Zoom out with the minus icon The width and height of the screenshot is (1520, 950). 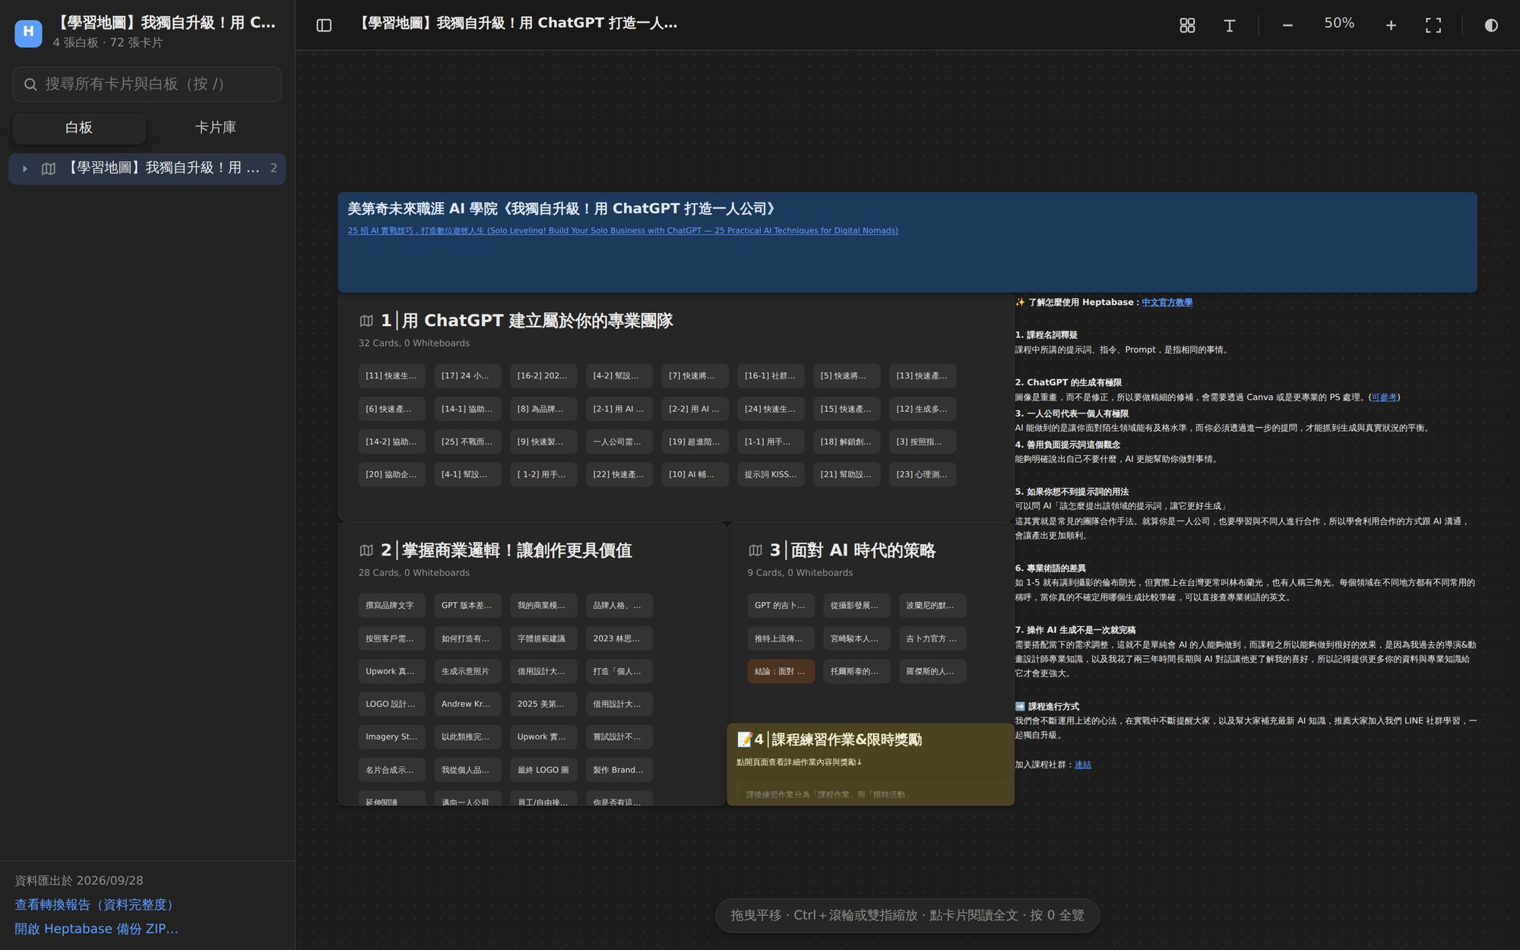(1287, 25)
